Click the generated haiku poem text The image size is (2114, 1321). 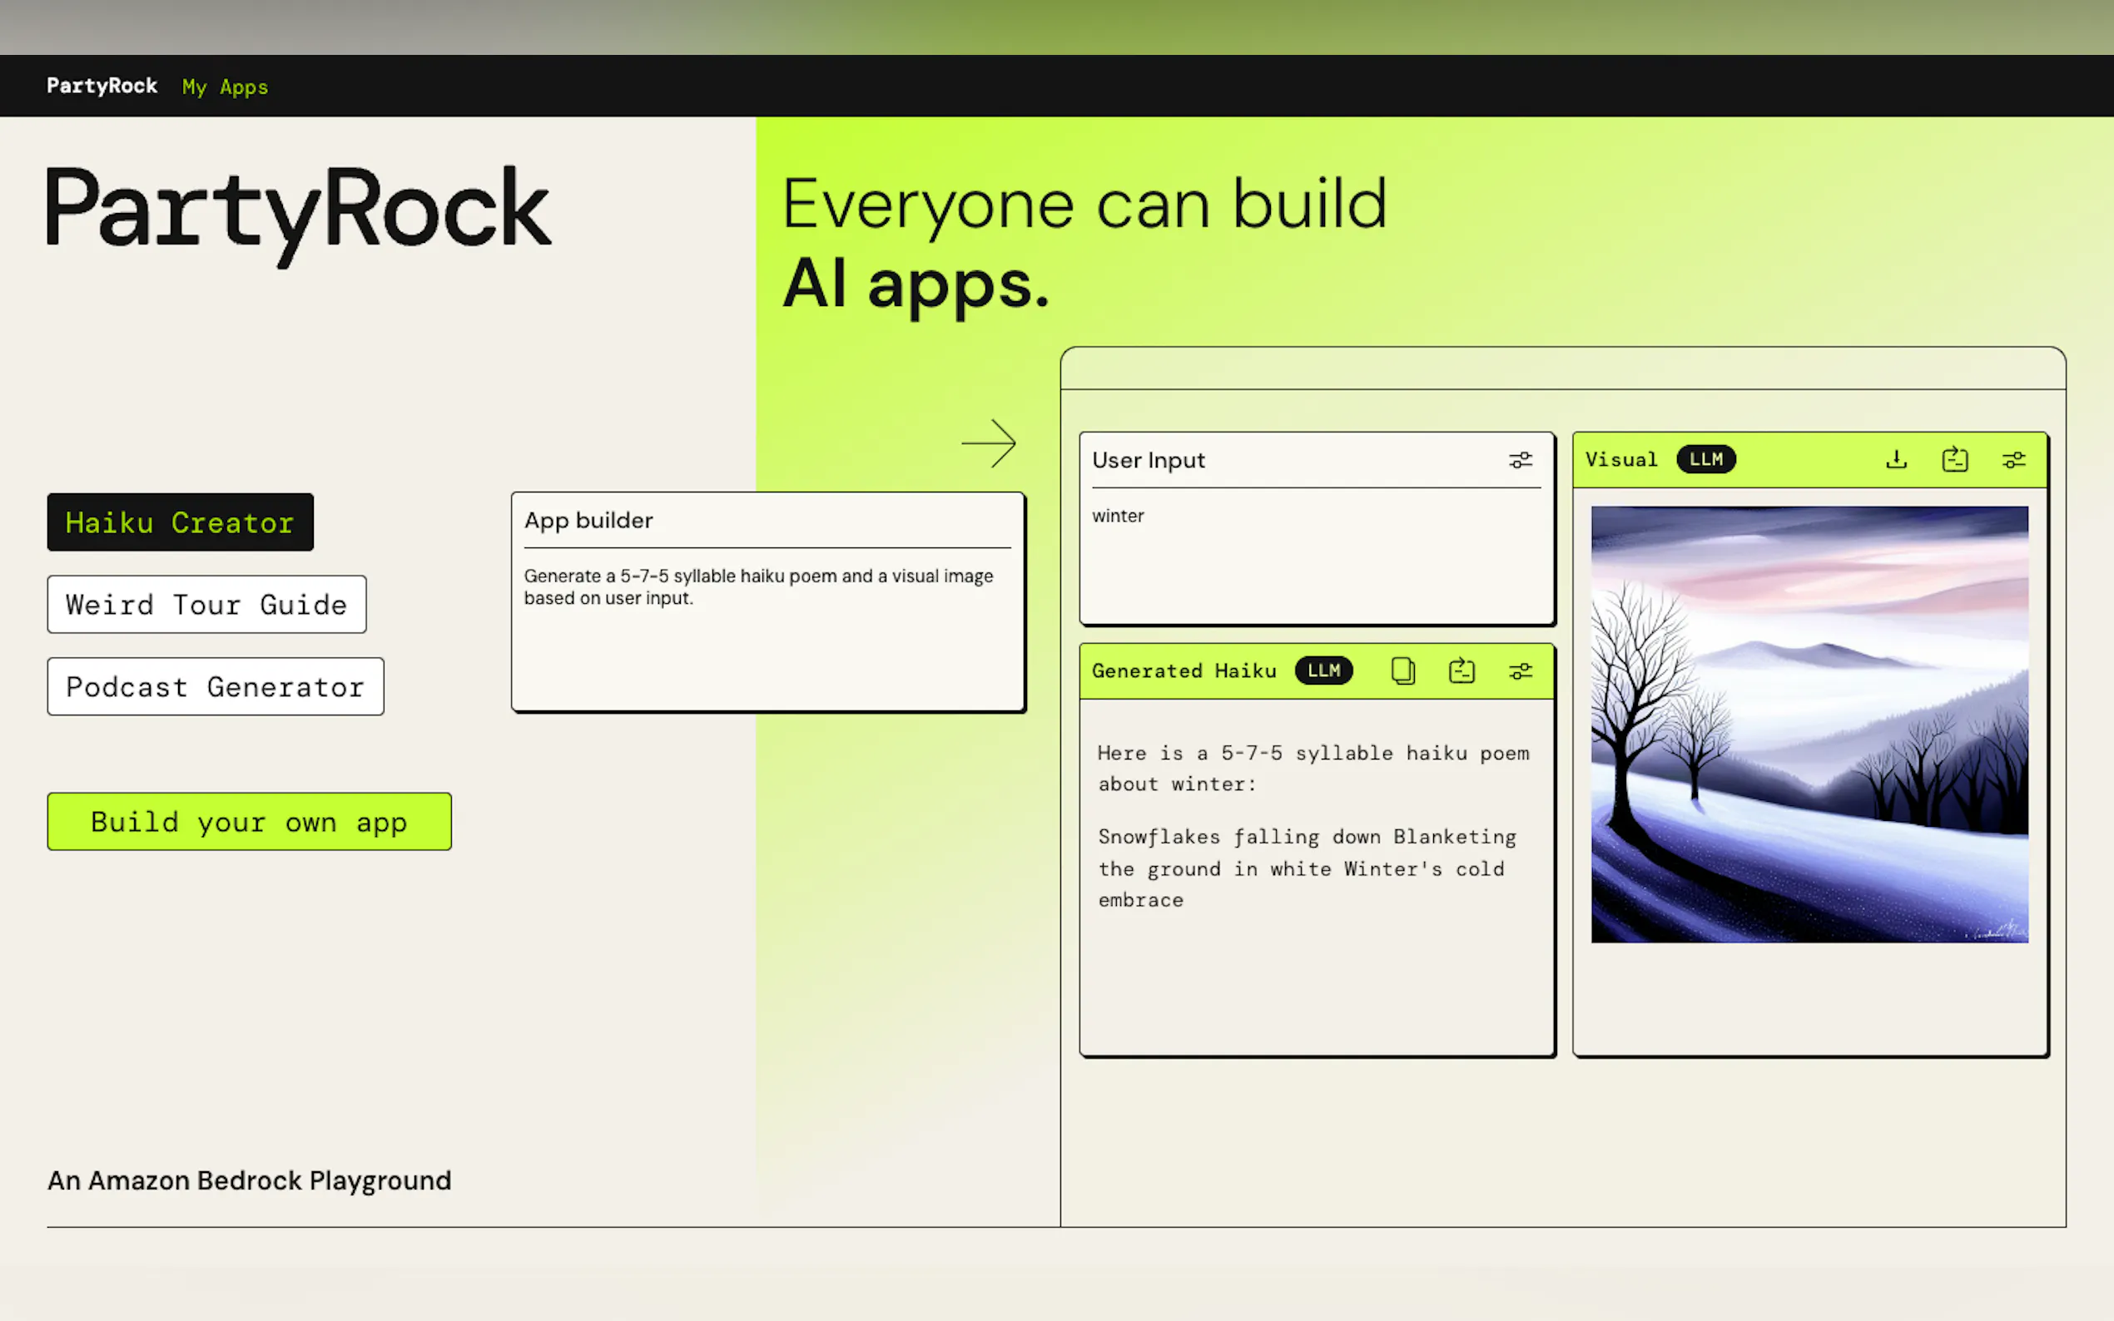(x=1308, y=868)
